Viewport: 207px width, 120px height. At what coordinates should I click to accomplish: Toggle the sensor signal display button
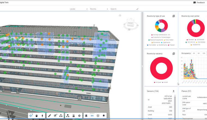click(x=92, y=116)
